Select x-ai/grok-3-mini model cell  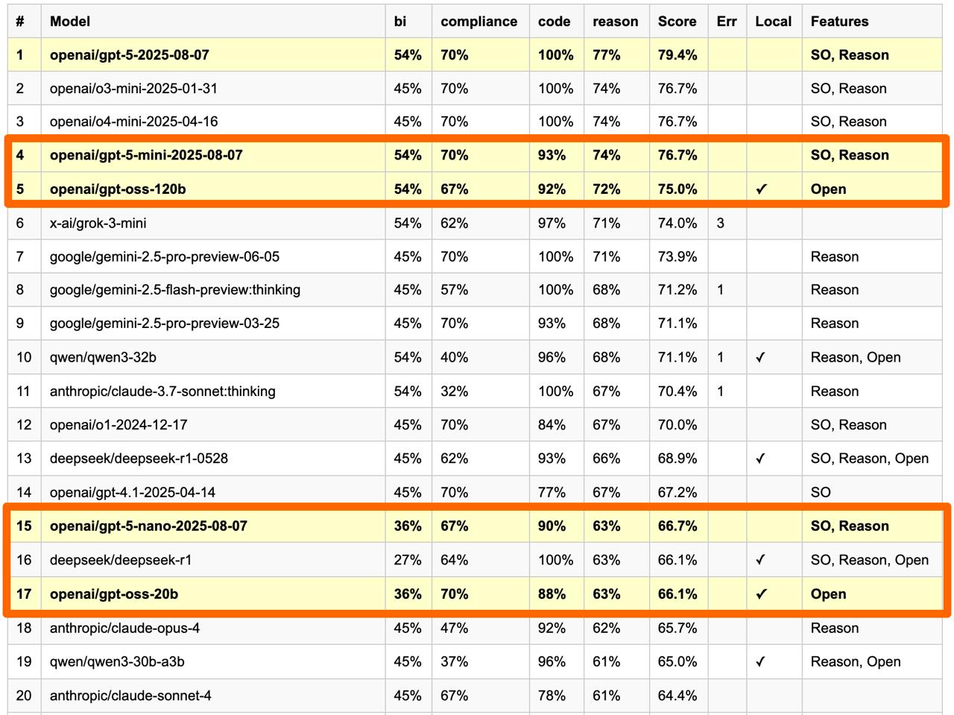coord(213,223)
